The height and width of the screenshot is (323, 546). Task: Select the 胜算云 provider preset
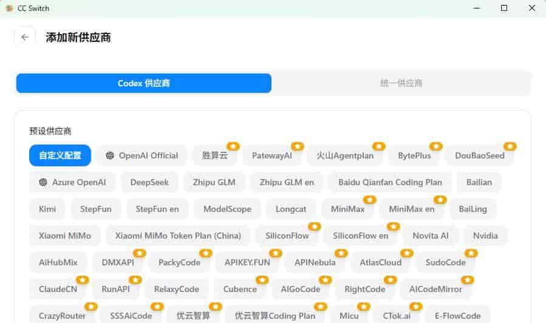[215, 155]
